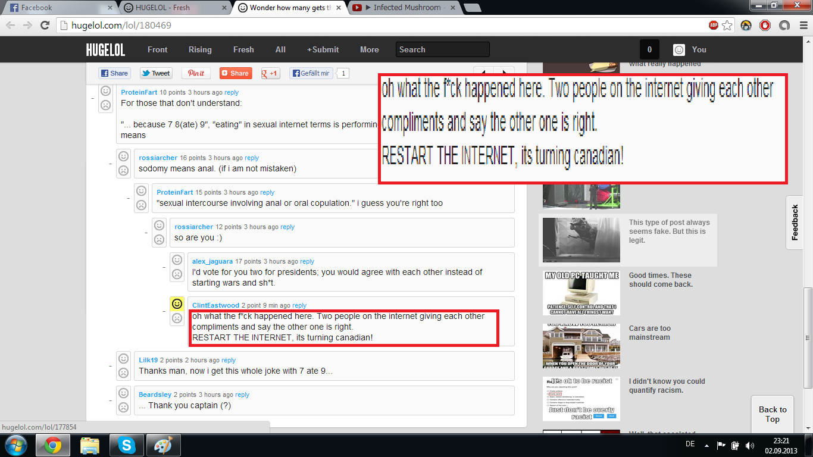Screen dimensions: 813x457
Task: Reload the page with refresh icon
Action: coord(45,26)
